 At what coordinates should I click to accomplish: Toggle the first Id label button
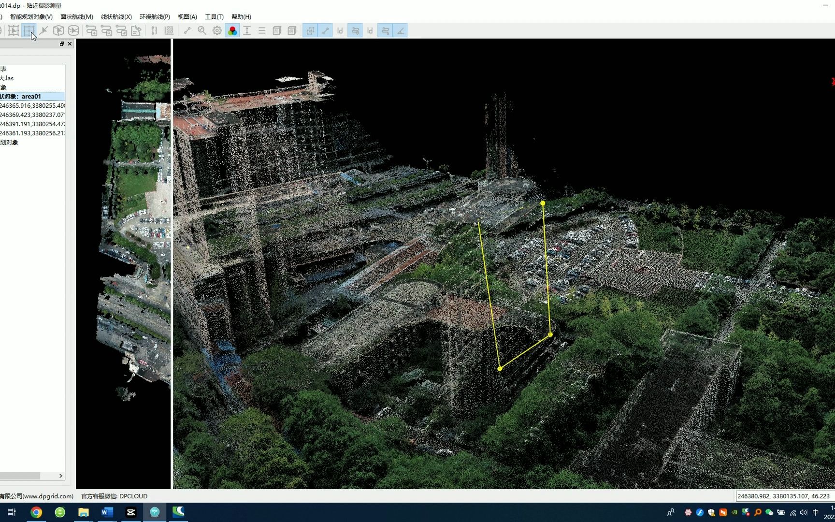(340, 30)
